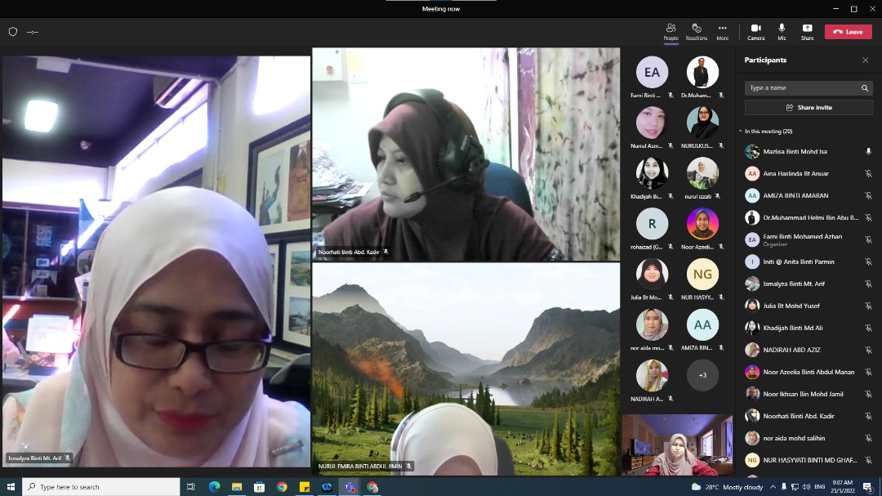Click the shield security icon
The height and width of the screenshot is (496, 882).
(x=13, y=32)
